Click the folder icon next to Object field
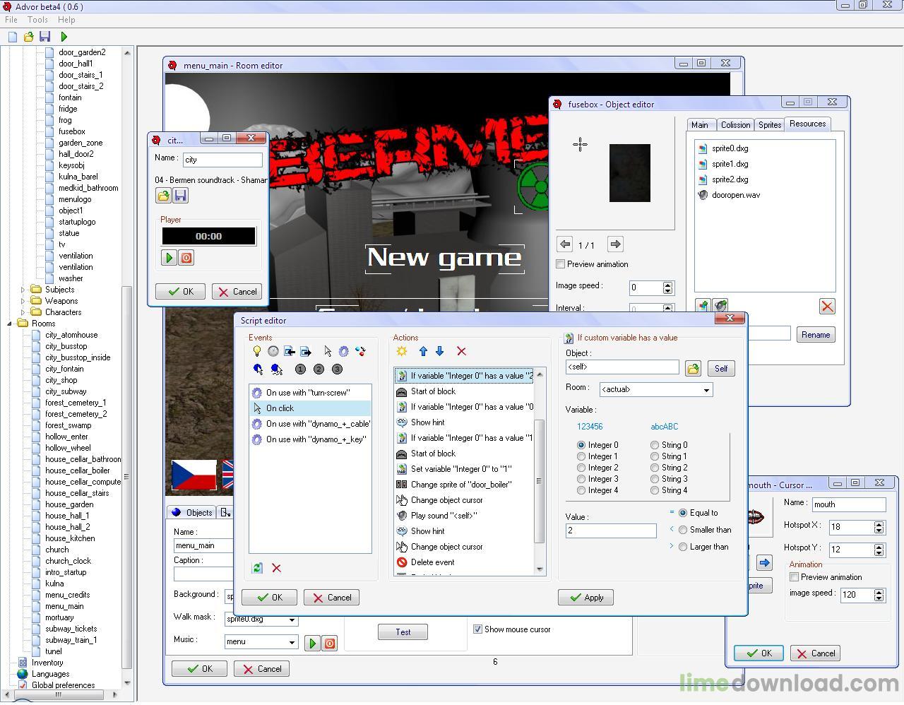The width and height of the screenshot is (904, 705). (x=693, y=369)
